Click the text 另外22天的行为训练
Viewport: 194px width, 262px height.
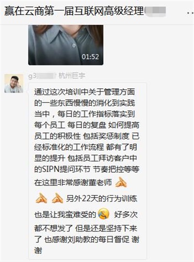(102, 198)
